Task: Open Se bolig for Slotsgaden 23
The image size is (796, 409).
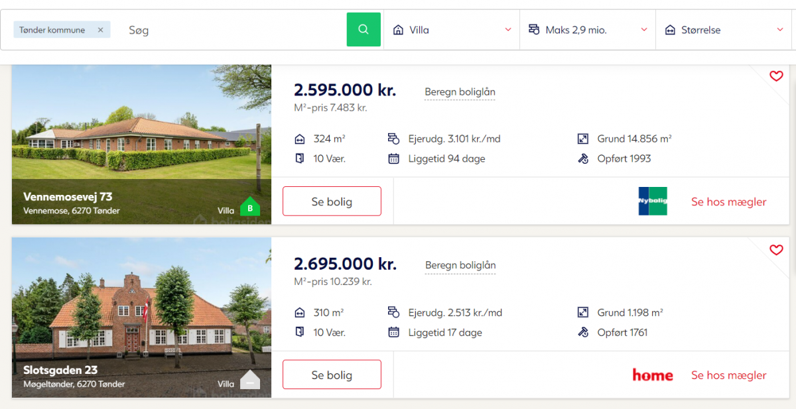Action: click(332, 375)
